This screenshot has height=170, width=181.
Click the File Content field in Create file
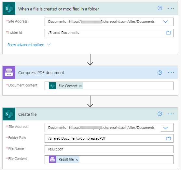(109, 160)
